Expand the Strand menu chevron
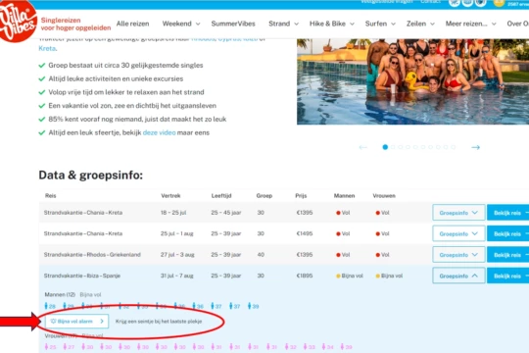This screenshot has height=353, width=529. tap(296, 24)
